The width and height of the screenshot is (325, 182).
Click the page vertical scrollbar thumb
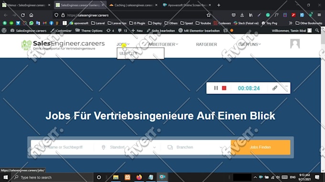tap(323, 37)
